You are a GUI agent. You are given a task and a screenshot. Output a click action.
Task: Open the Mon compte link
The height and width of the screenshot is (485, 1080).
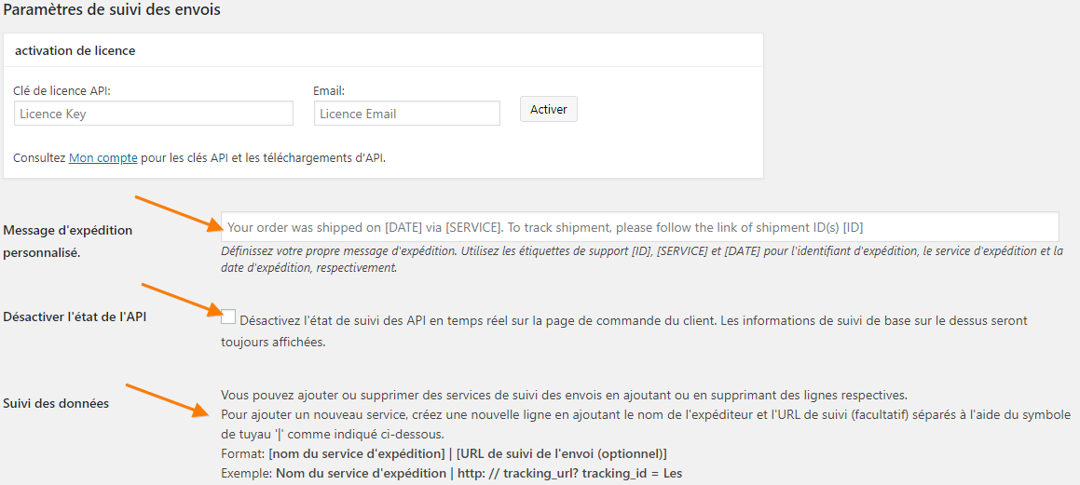point(103,158)
